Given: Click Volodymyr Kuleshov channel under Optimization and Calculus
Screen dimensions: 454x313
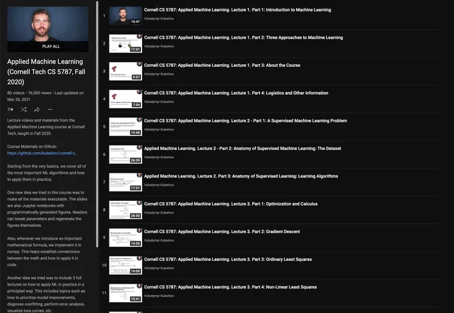Looking at the screenshot, I should [x=159, y=212].
